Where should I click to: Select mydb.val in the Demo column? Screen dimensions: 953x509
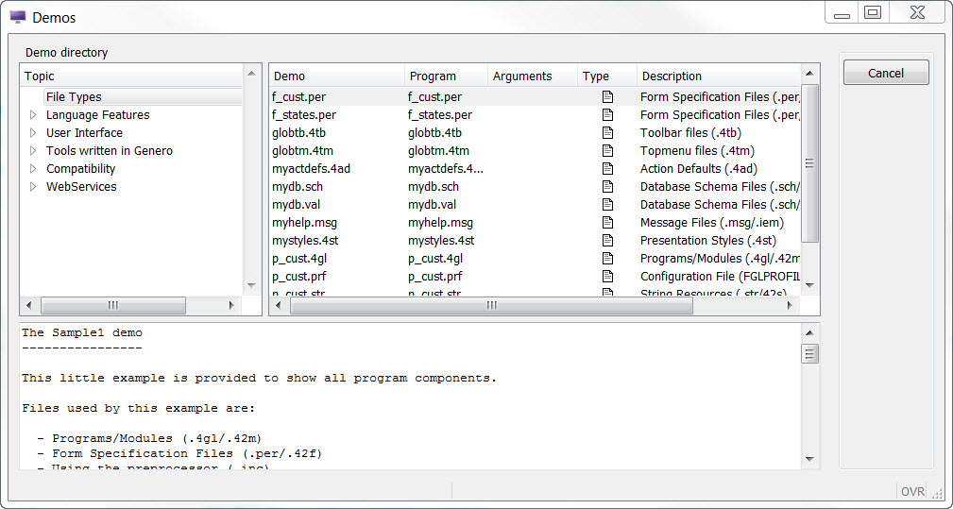coord(296,204)
